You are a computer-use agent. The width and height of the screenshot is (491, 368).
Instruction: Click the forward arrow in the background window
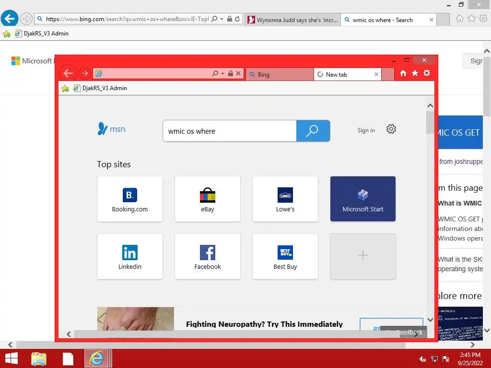click(x=26, y=19)
